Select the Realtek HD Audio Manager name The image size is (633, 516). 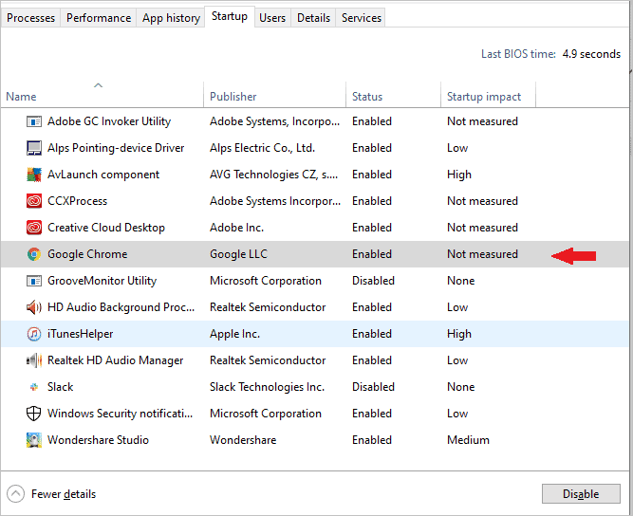116,360
